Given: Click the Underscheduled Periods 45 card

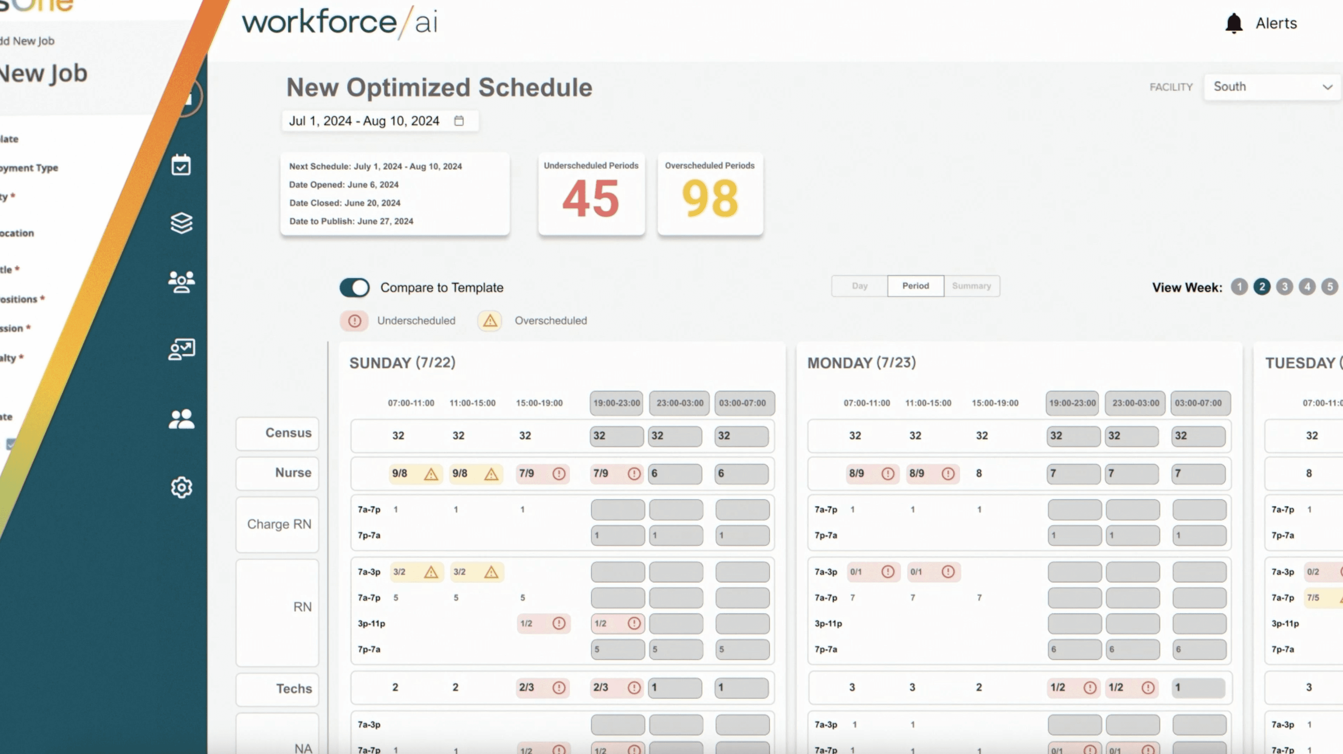Looking at the screenshot, I should (591, 194).
